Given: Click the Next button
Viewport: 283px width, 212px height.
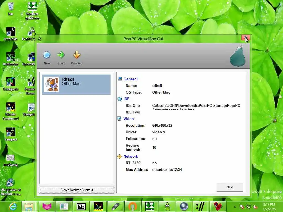Looking at the screenshot, I should (x=230, y=187).
